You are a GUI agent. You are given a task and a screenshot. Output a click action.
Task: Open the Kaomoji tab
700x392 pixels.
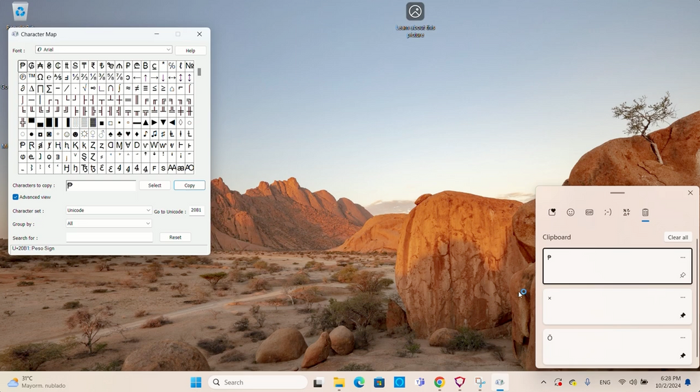tap(608, 213)
